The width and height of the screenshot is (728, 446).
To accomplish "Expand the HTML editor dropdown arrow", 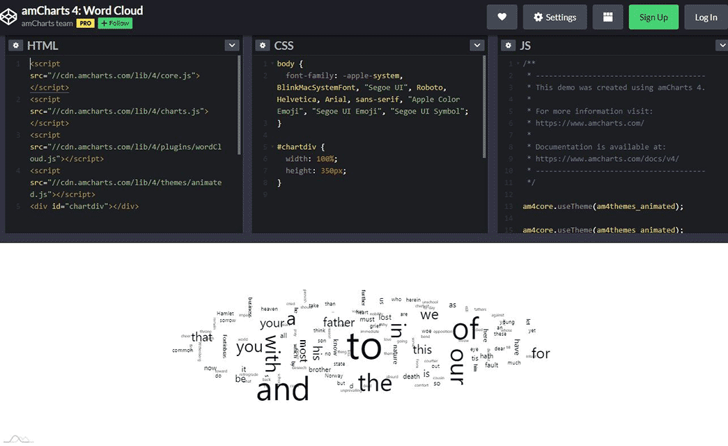I will (232, 45).
